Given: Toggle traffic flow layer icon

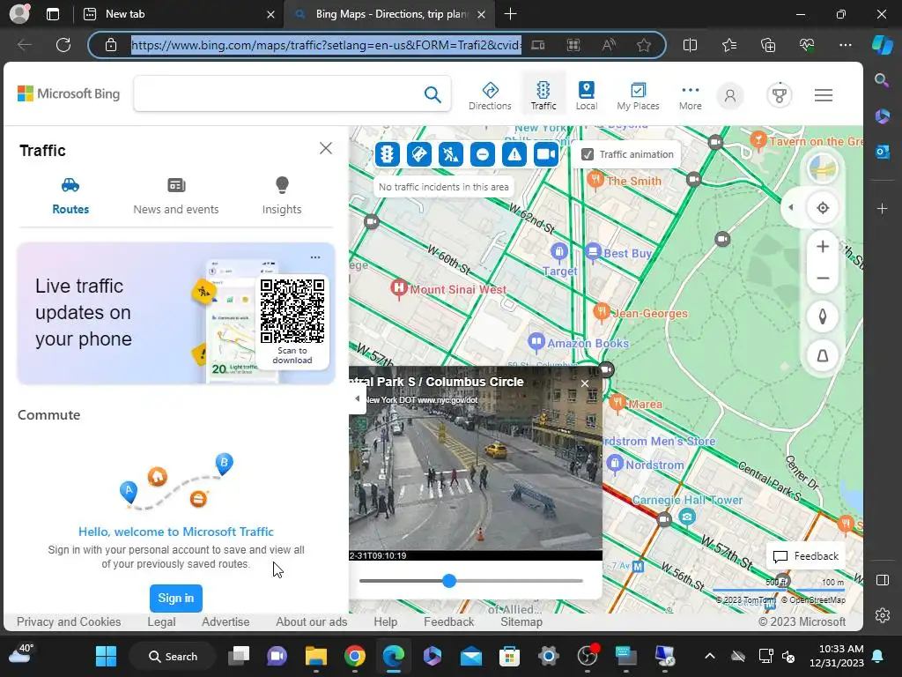Looking at the screenshot, I should 388,154.
